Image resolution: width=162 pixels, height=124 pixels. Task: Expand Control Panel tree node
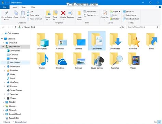[x=3, y=114]
